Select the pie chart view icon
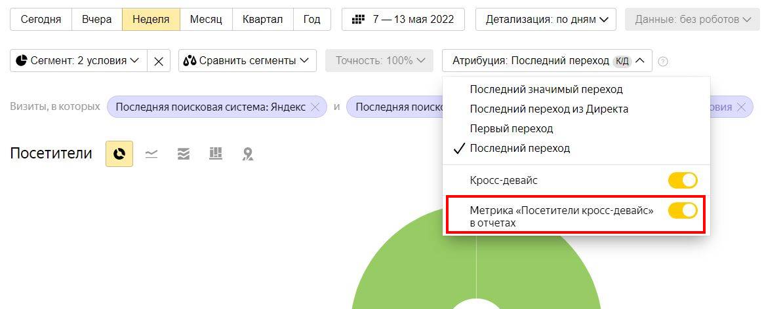The image size is (762, 309). [x=119, y=154]
